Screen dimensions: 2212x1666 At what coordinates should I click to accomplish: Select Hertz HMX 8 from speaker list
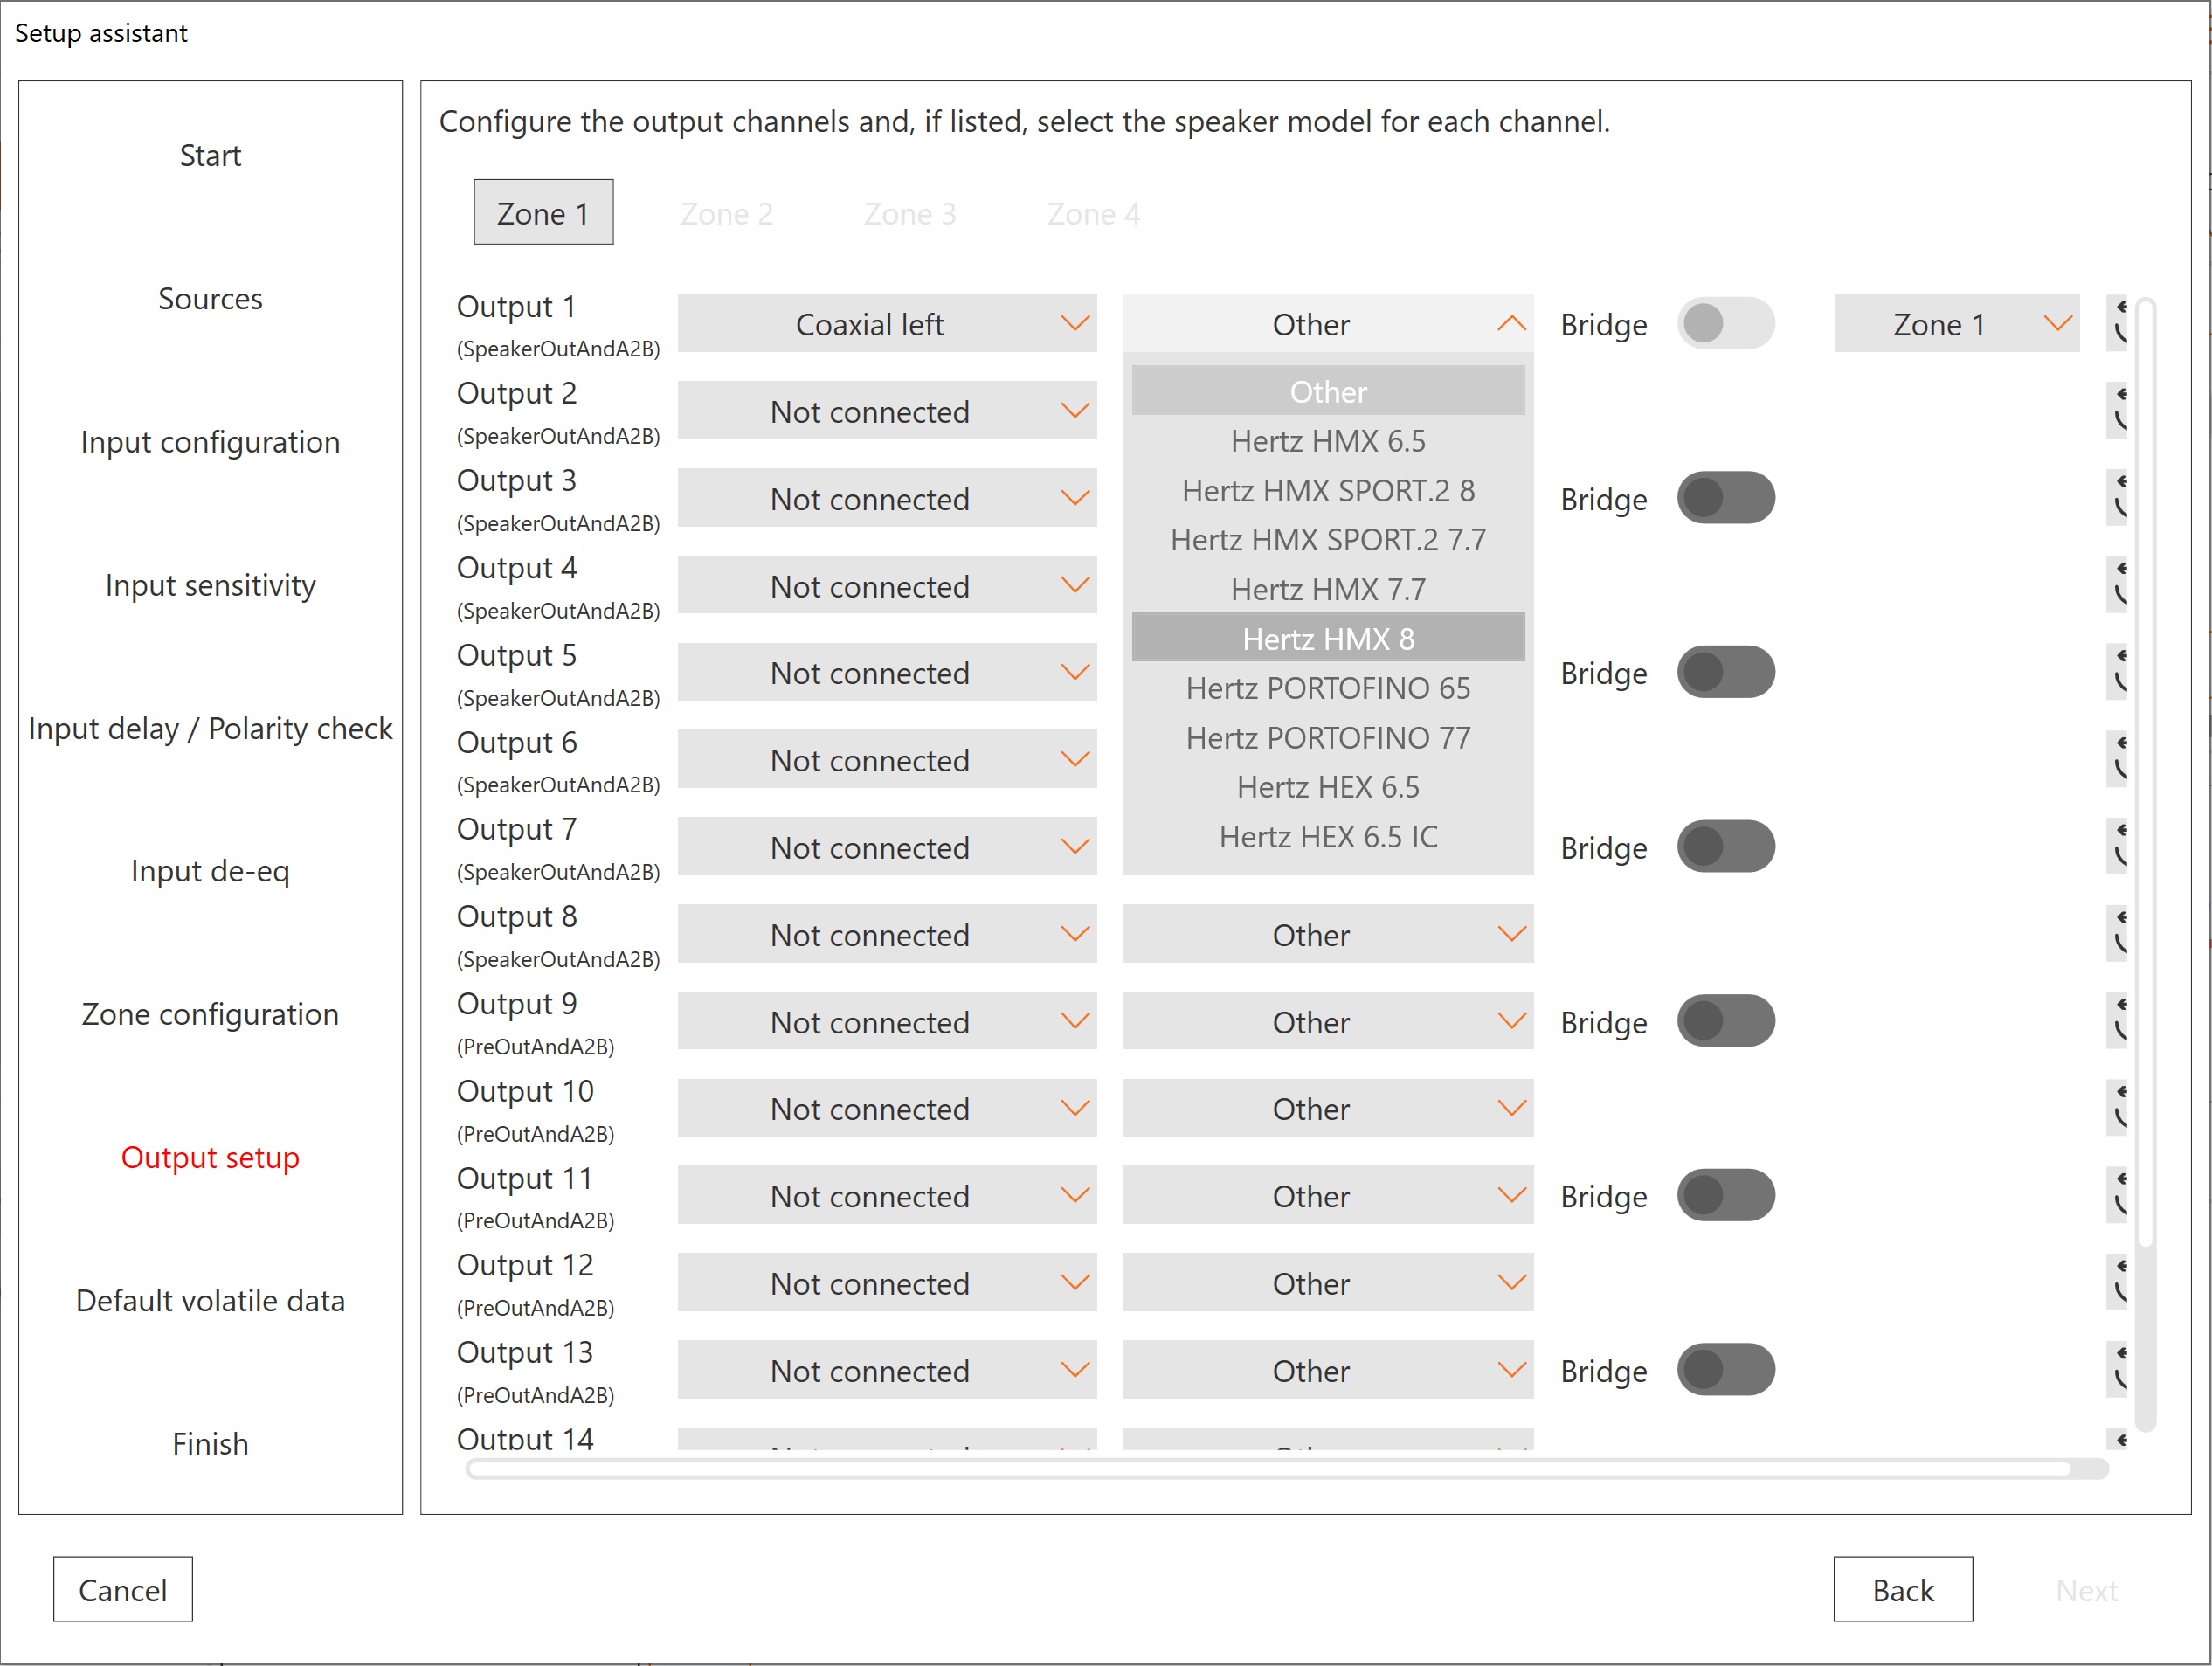(1327, 638)
